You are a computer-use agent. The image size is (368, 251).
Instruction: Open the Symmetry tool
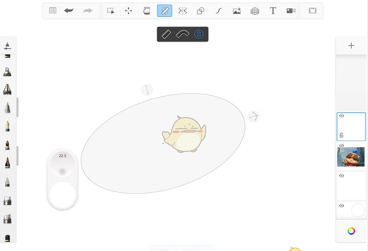(x=183, y=11)
